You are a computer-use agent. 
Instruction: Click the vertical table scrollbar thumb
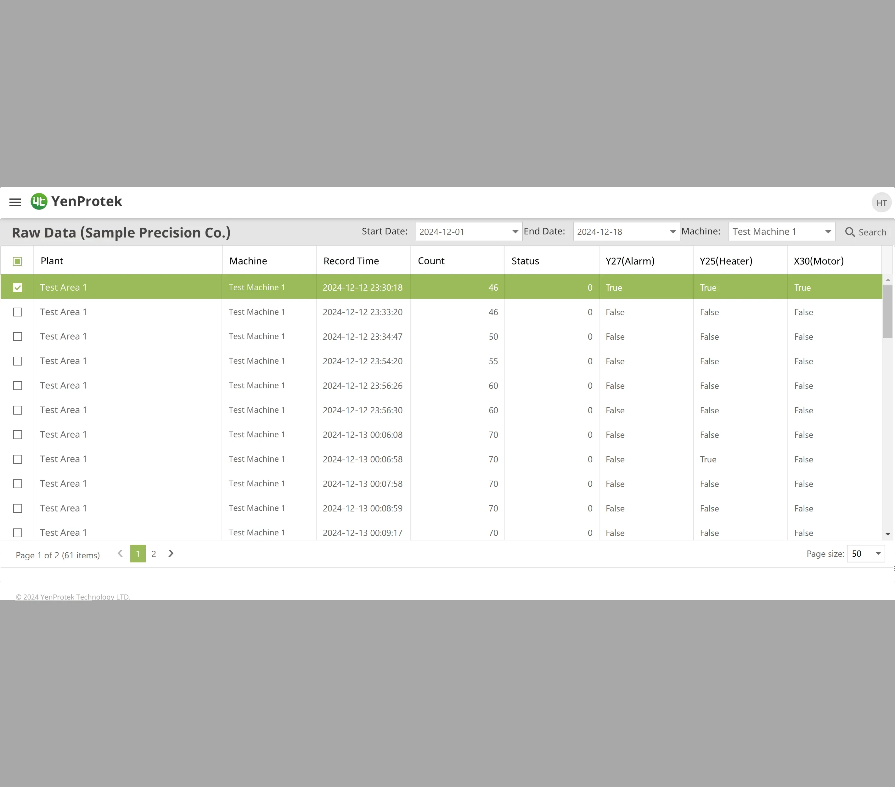tap(887, 311)
